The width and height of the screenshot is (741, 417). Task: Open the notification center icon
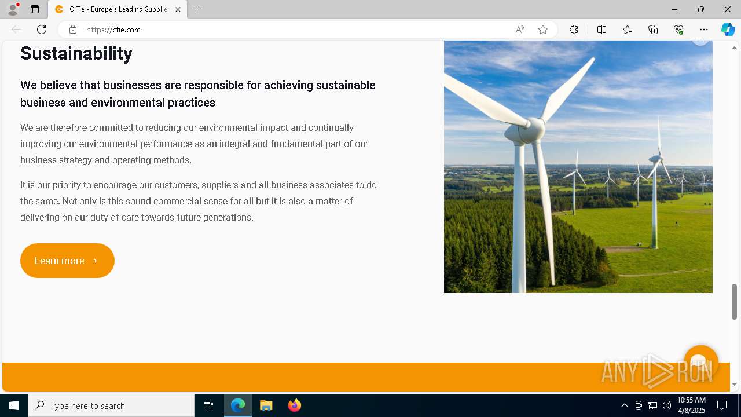[x=722, y=405]
